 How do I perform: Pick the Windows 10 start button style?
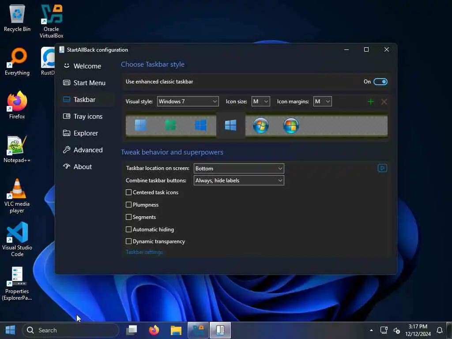[x=201, y=125]
